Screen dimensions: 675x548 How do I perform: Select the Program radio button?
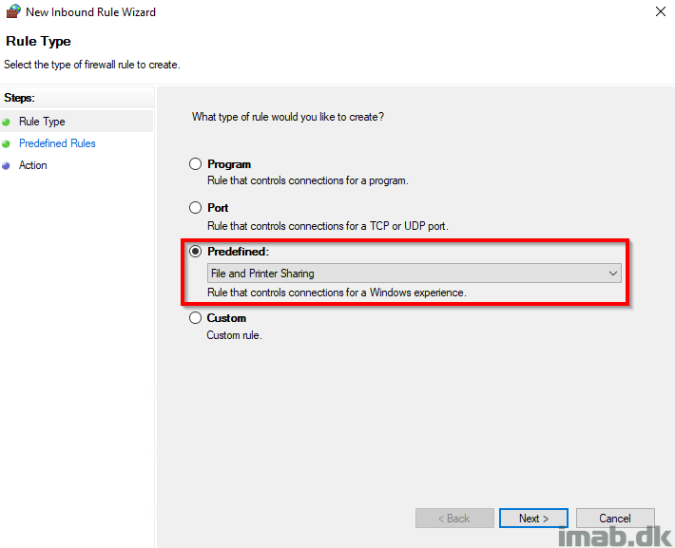click(x=196, y=164)
